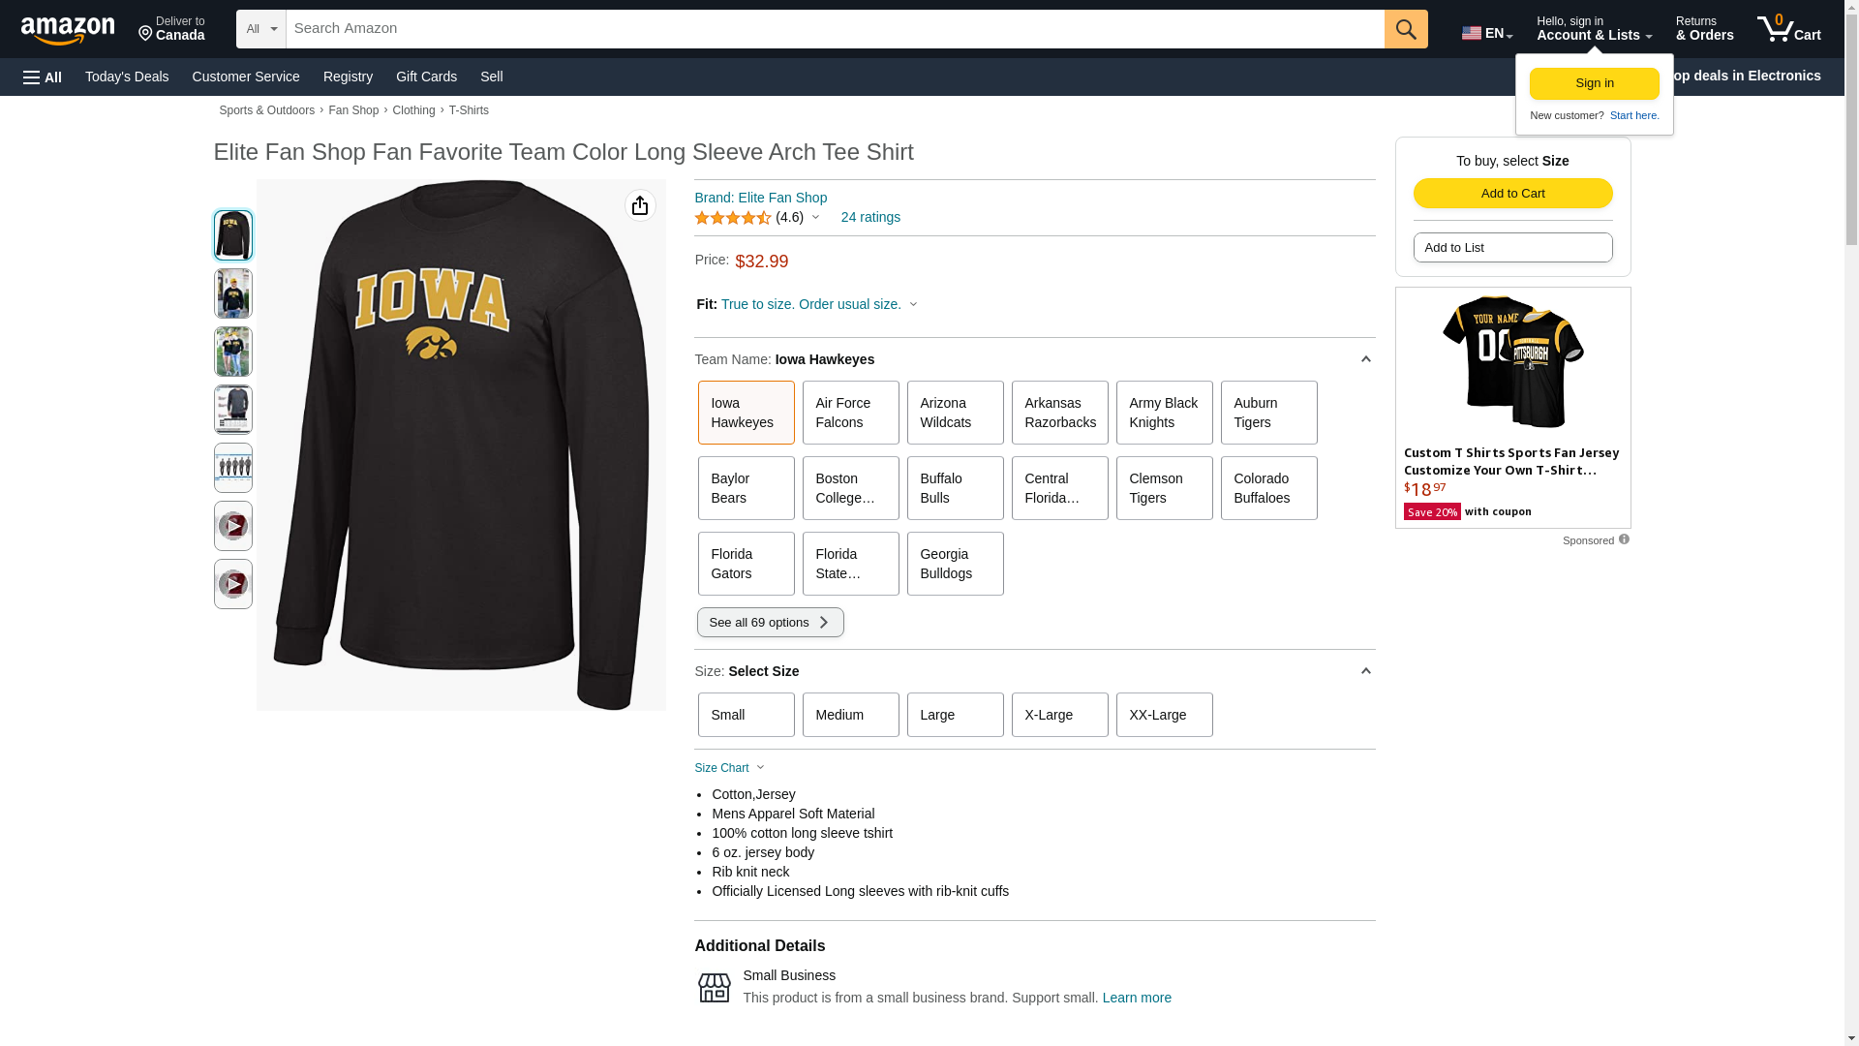Screen dimensions: 1859x1046
Task: Play the first product video thumbnail
Action: 232,526
